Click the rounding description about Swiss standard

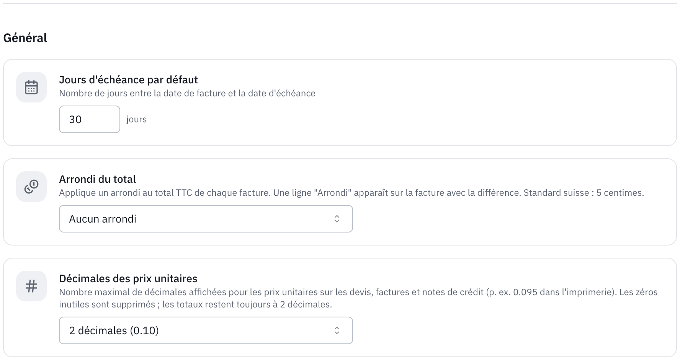pos(351,193)
